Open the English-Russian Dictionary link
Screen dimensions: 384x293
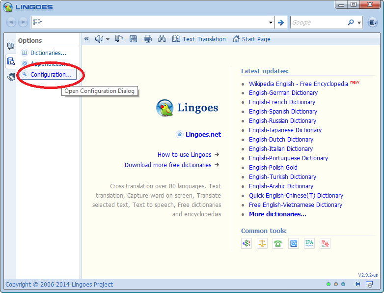[283, 120]
